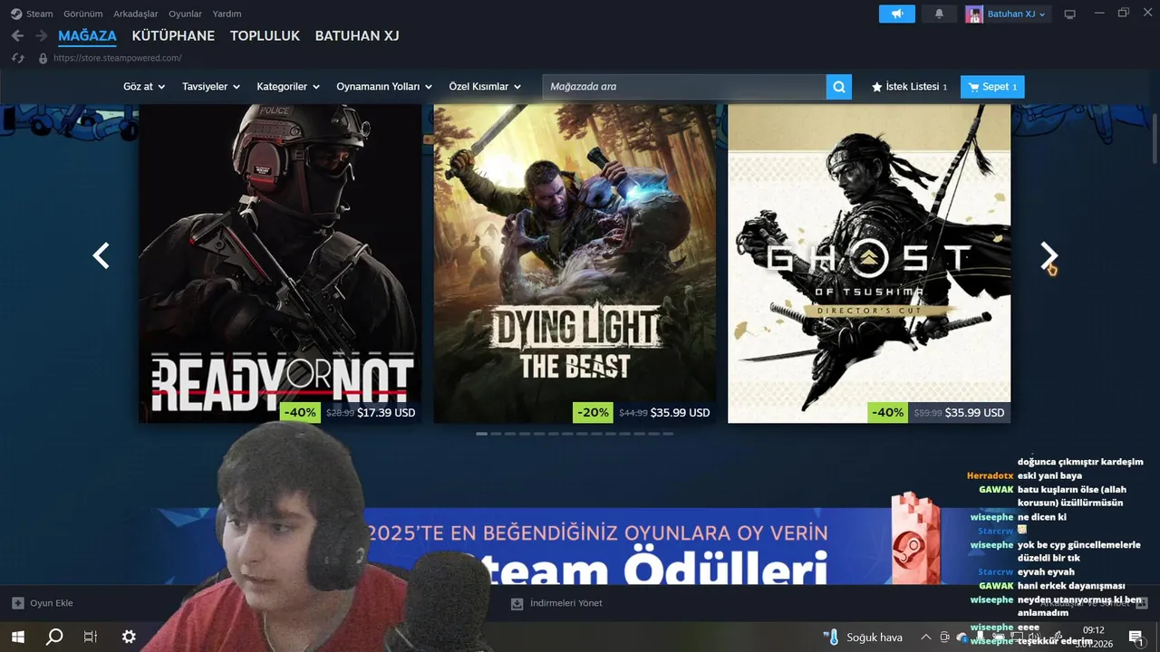Open İndirmeleri Yönet downloads manager
Screen dimensions: 1160x652
[x=556, y=603]
